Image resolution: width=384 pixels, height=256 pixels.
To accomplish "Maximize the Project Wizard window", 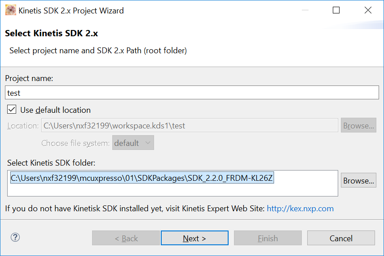I will coord(336,10).
